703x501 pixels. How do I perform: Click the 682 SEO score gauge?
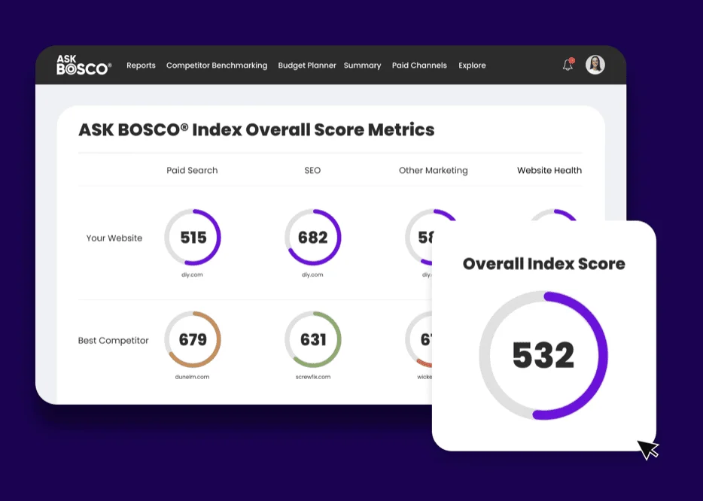point(313,237)
